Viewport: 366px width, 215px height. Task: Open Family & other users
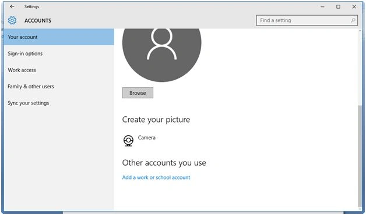59,87
